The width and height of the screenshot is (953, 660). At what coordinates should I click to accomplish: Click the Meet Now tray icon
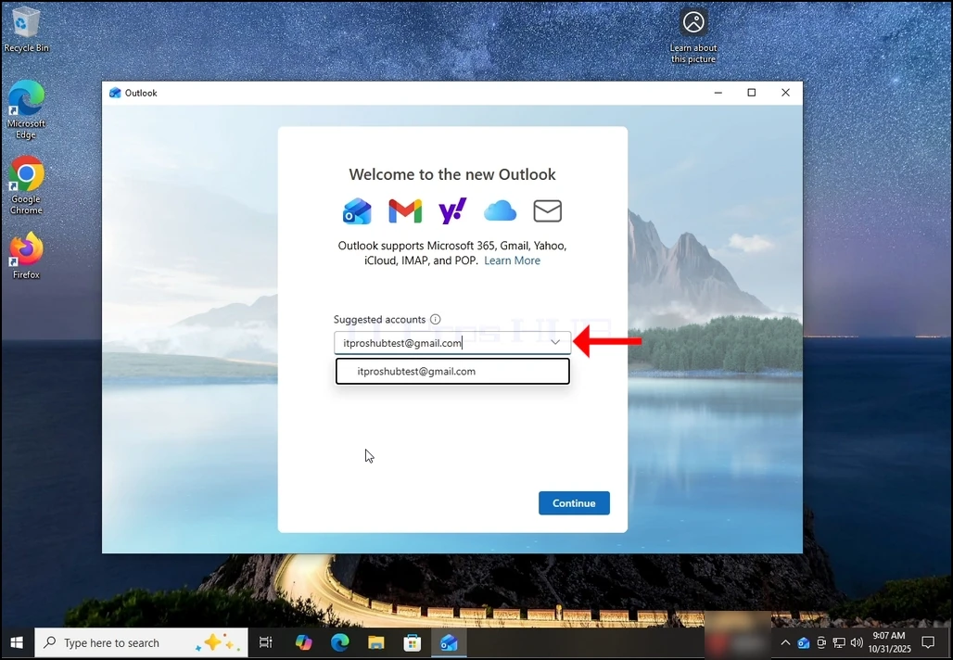821,643
